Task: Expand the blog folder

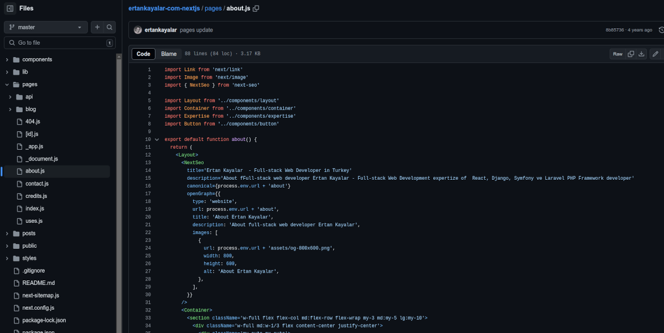Action: pos(11,109)
